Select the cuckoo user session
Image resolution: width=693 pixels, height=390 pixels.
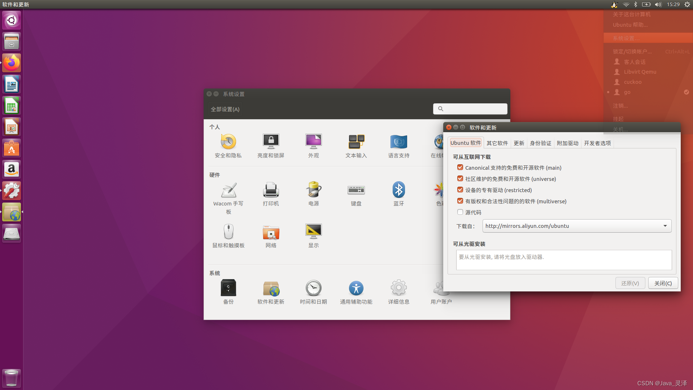(x=633, y=82)
